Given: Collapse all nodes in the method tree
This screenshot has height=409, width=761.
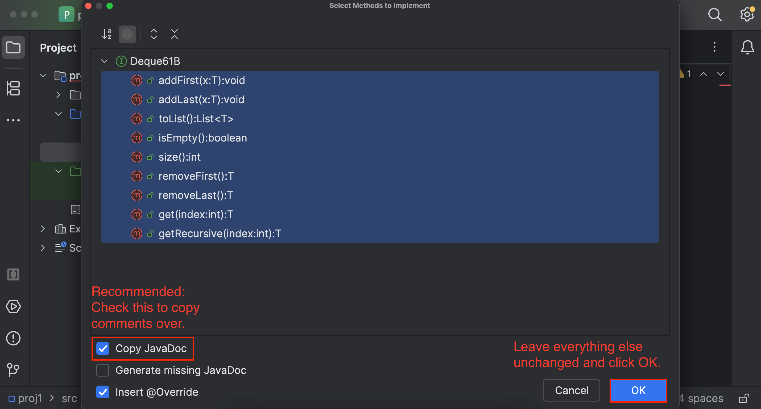Looking at the screenshot, I should coord(174,34).
